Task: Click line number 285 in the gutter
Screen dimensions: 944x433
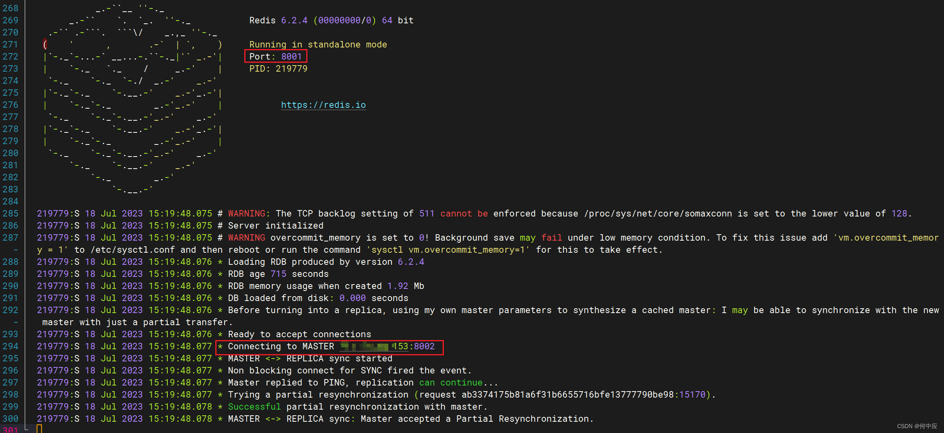Action: point(10,214)
